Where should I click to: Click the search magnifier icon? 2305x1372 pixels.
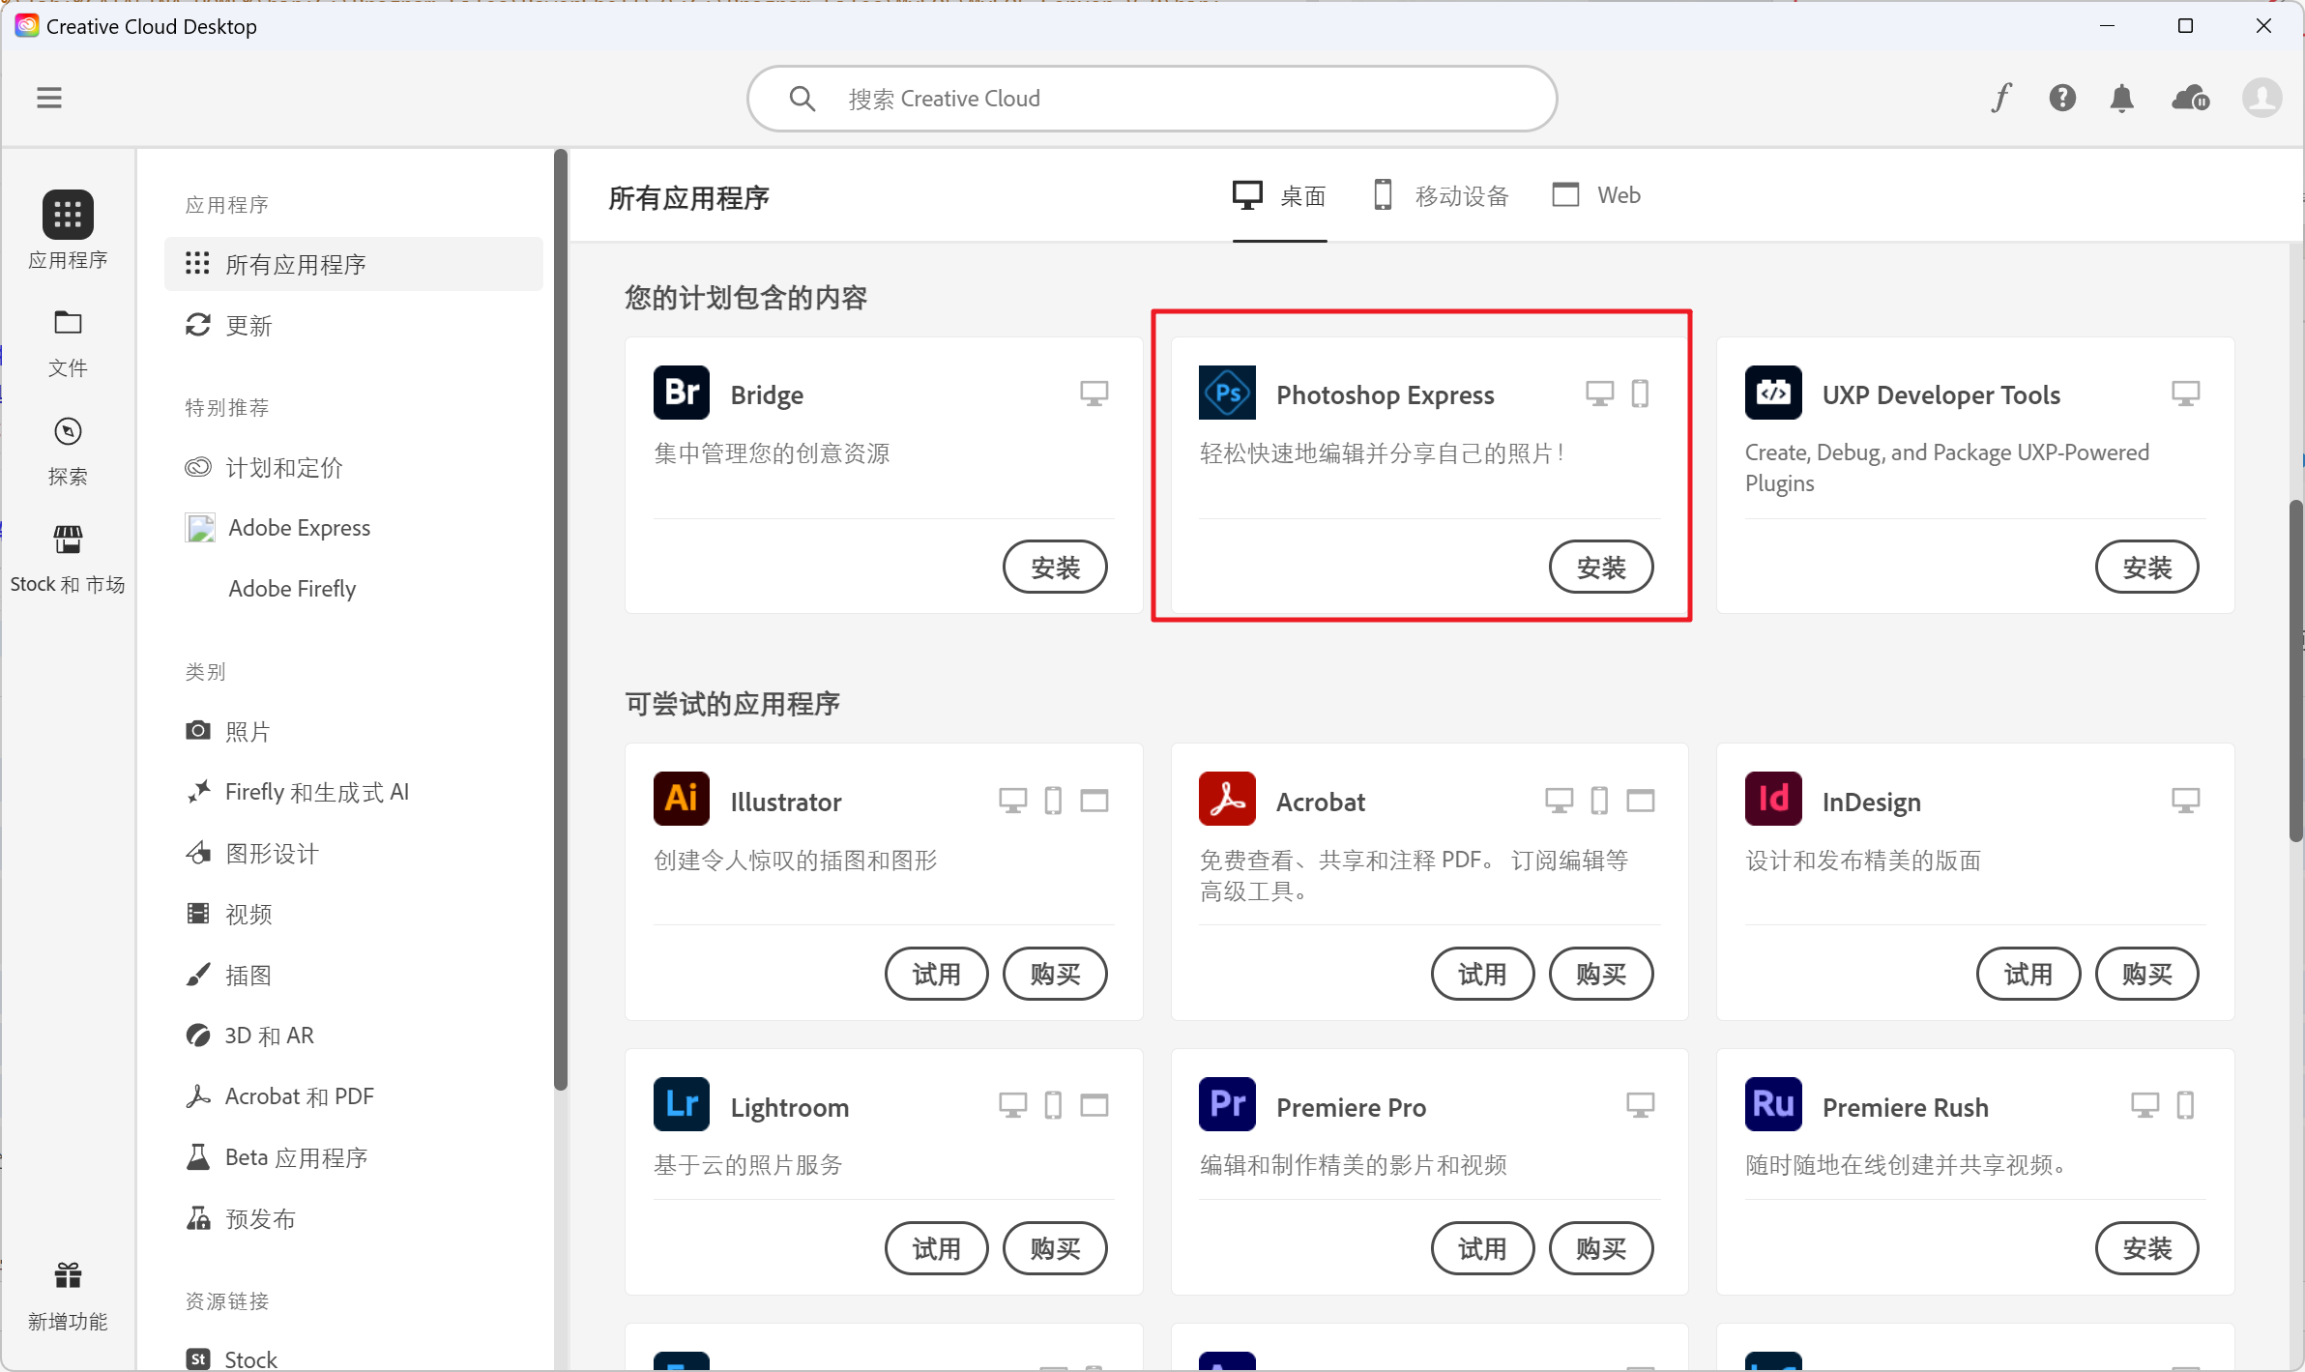click(x=802, y=98)
